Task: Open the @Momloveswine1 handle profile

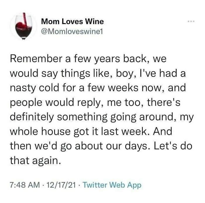Action: (x=72, y=32)
